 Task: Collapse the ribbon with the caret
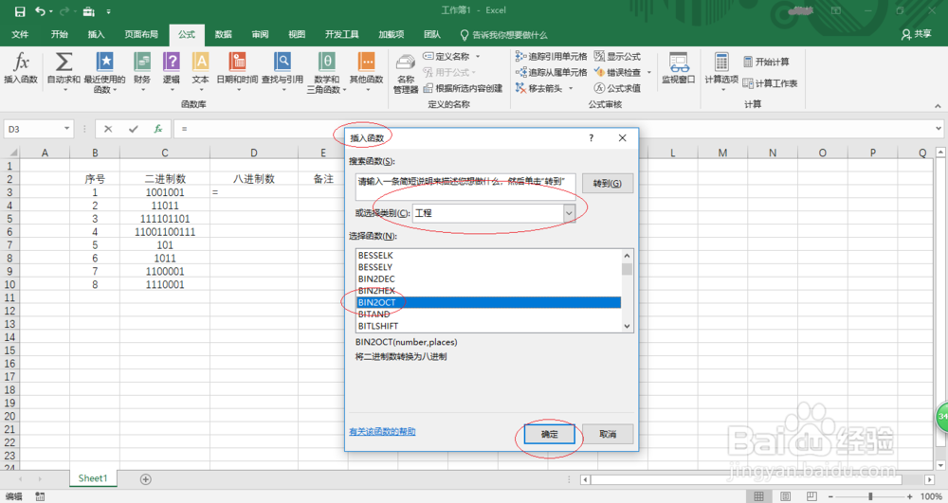click(x=938, y=106)
